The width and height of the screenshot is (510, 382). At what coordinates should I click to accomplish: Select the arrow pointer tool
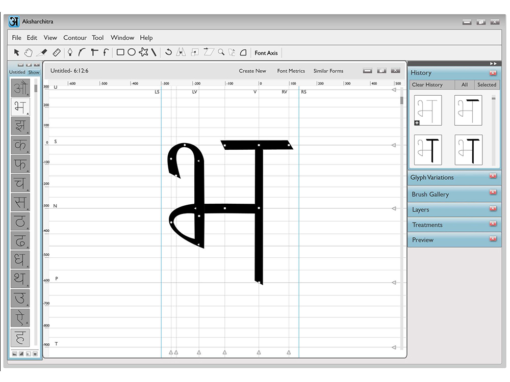click(x=17, y=52)
